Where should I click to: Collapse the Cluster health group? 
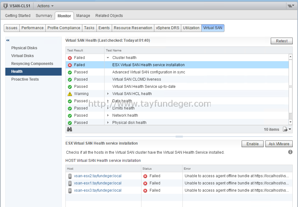click(108, 58)
